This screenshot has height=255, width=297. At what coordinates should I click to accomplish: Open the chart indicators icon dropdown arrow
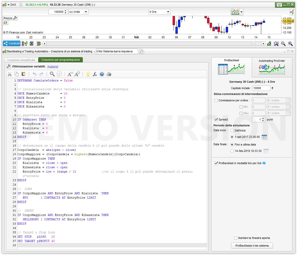(241, 12)
